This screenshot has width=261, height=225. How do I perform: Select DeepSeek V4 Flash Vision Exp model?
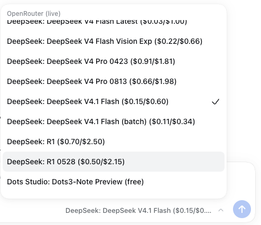[114, 41]
